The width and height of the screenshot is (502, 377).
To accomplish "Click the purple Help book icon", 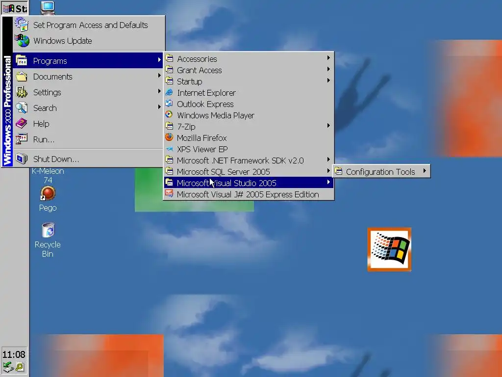I will tap(22, 123).
